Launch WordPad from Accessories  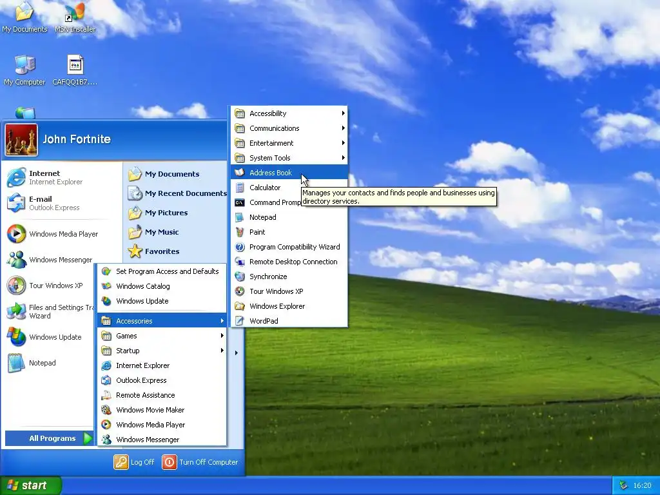pyautogui.click(x=289, y=321)
